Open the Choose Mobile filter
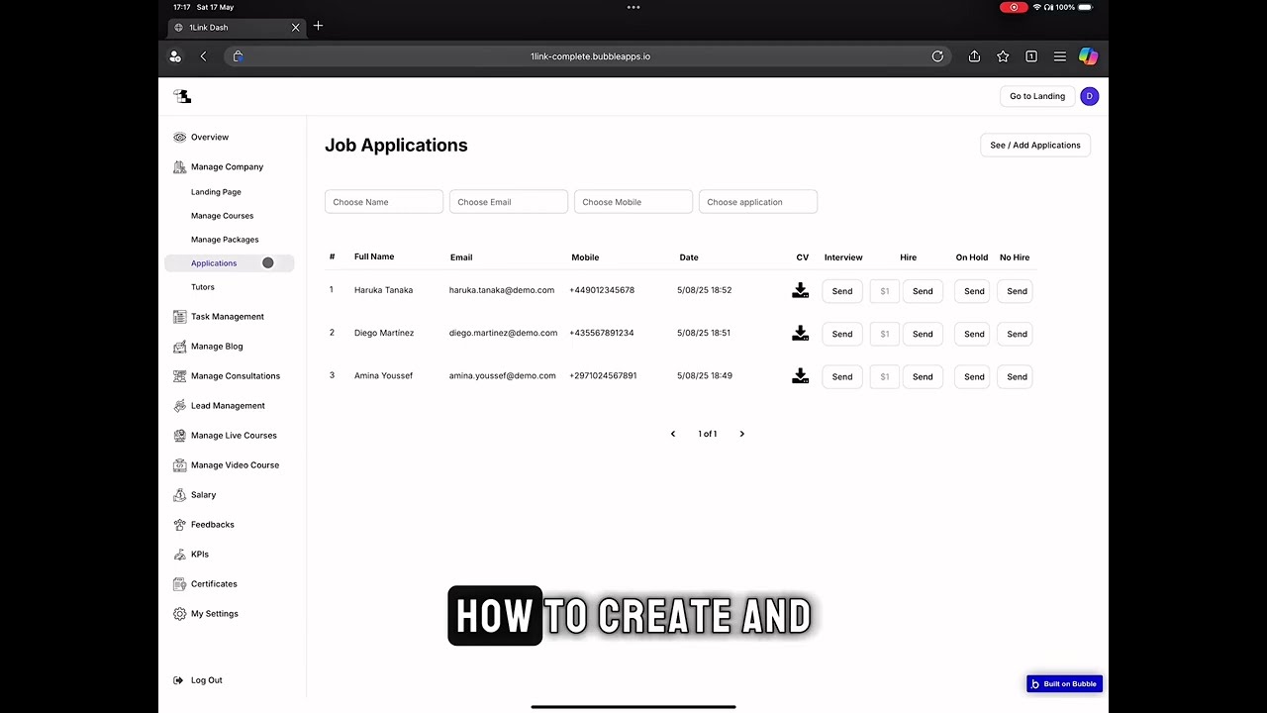The image size is (1267, 713). (633, 202)
